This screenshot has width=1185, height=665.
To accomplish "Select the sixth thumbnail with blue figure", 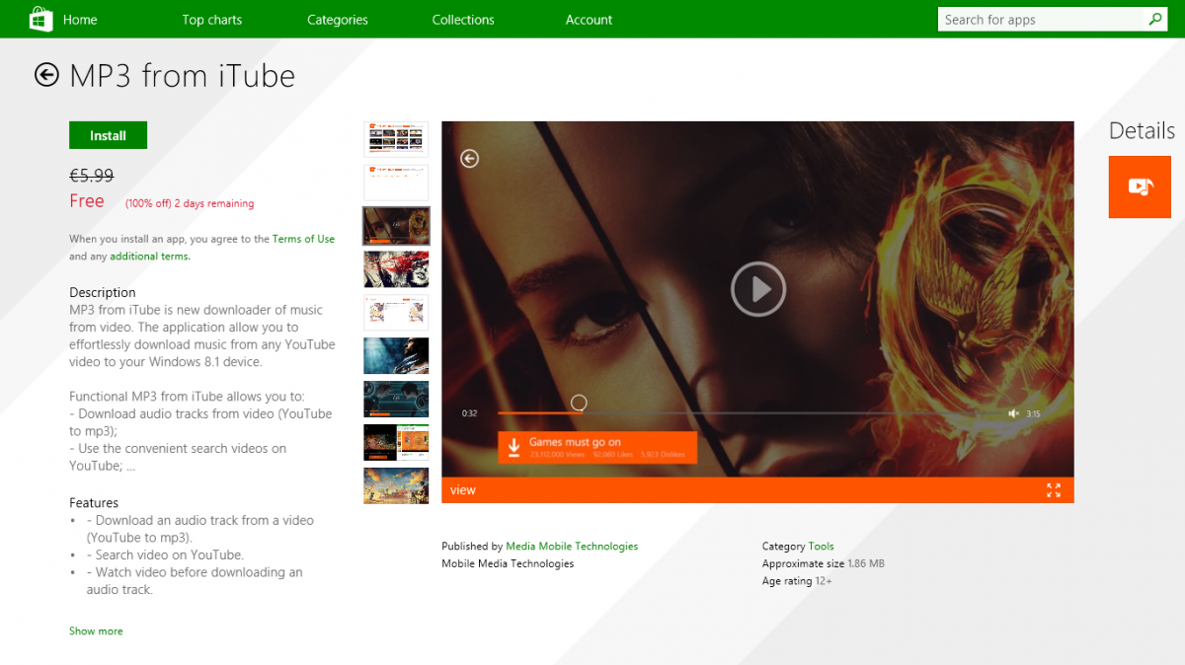I will 396,356.
